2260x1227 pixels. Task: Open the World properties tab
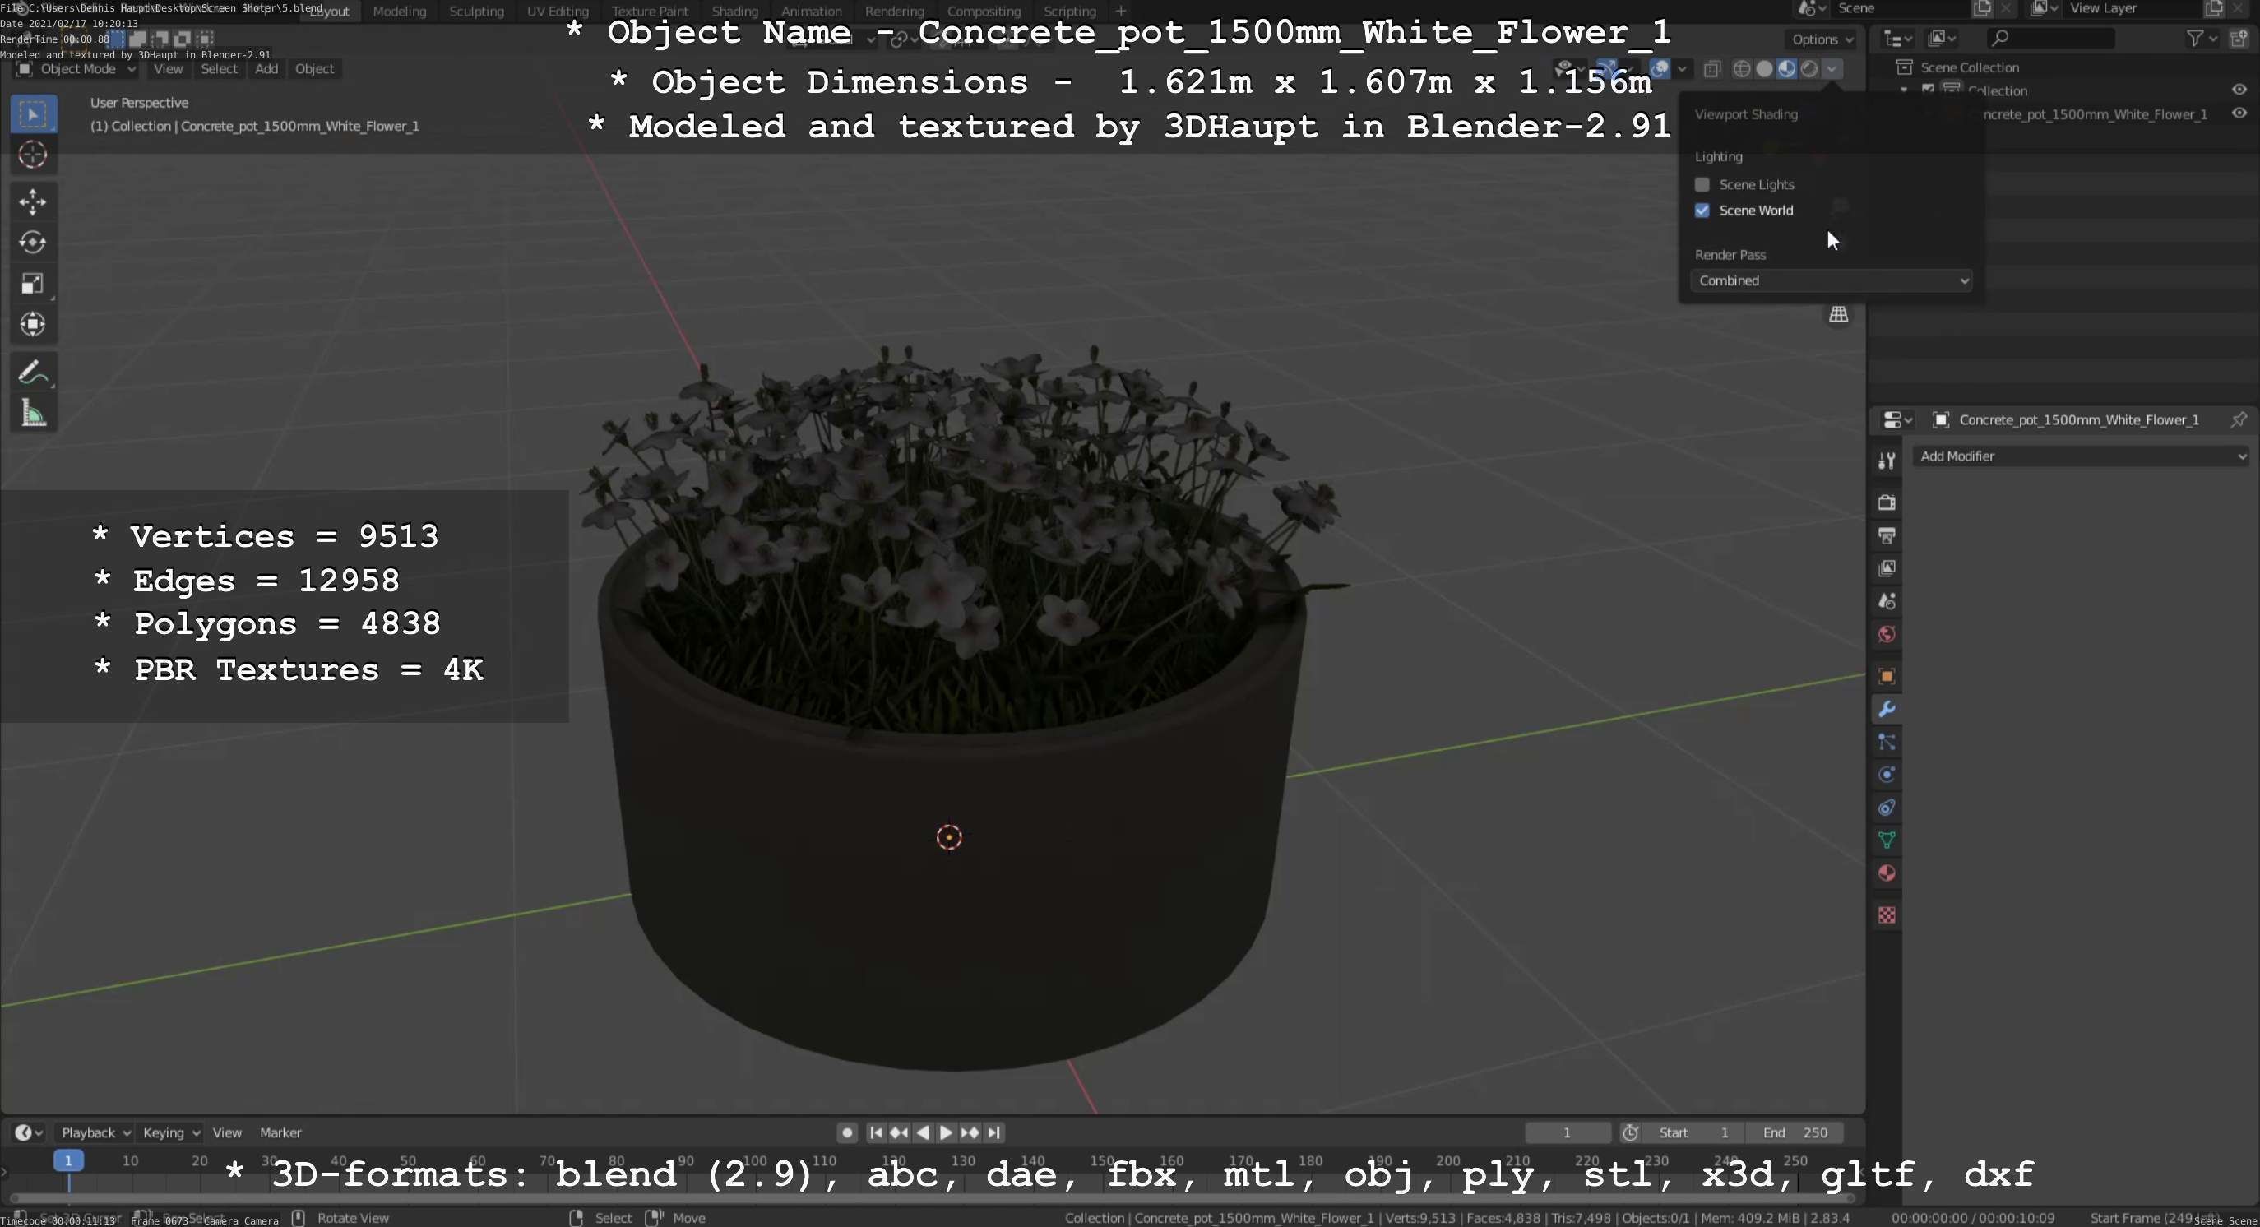(x=1887, y=634)
